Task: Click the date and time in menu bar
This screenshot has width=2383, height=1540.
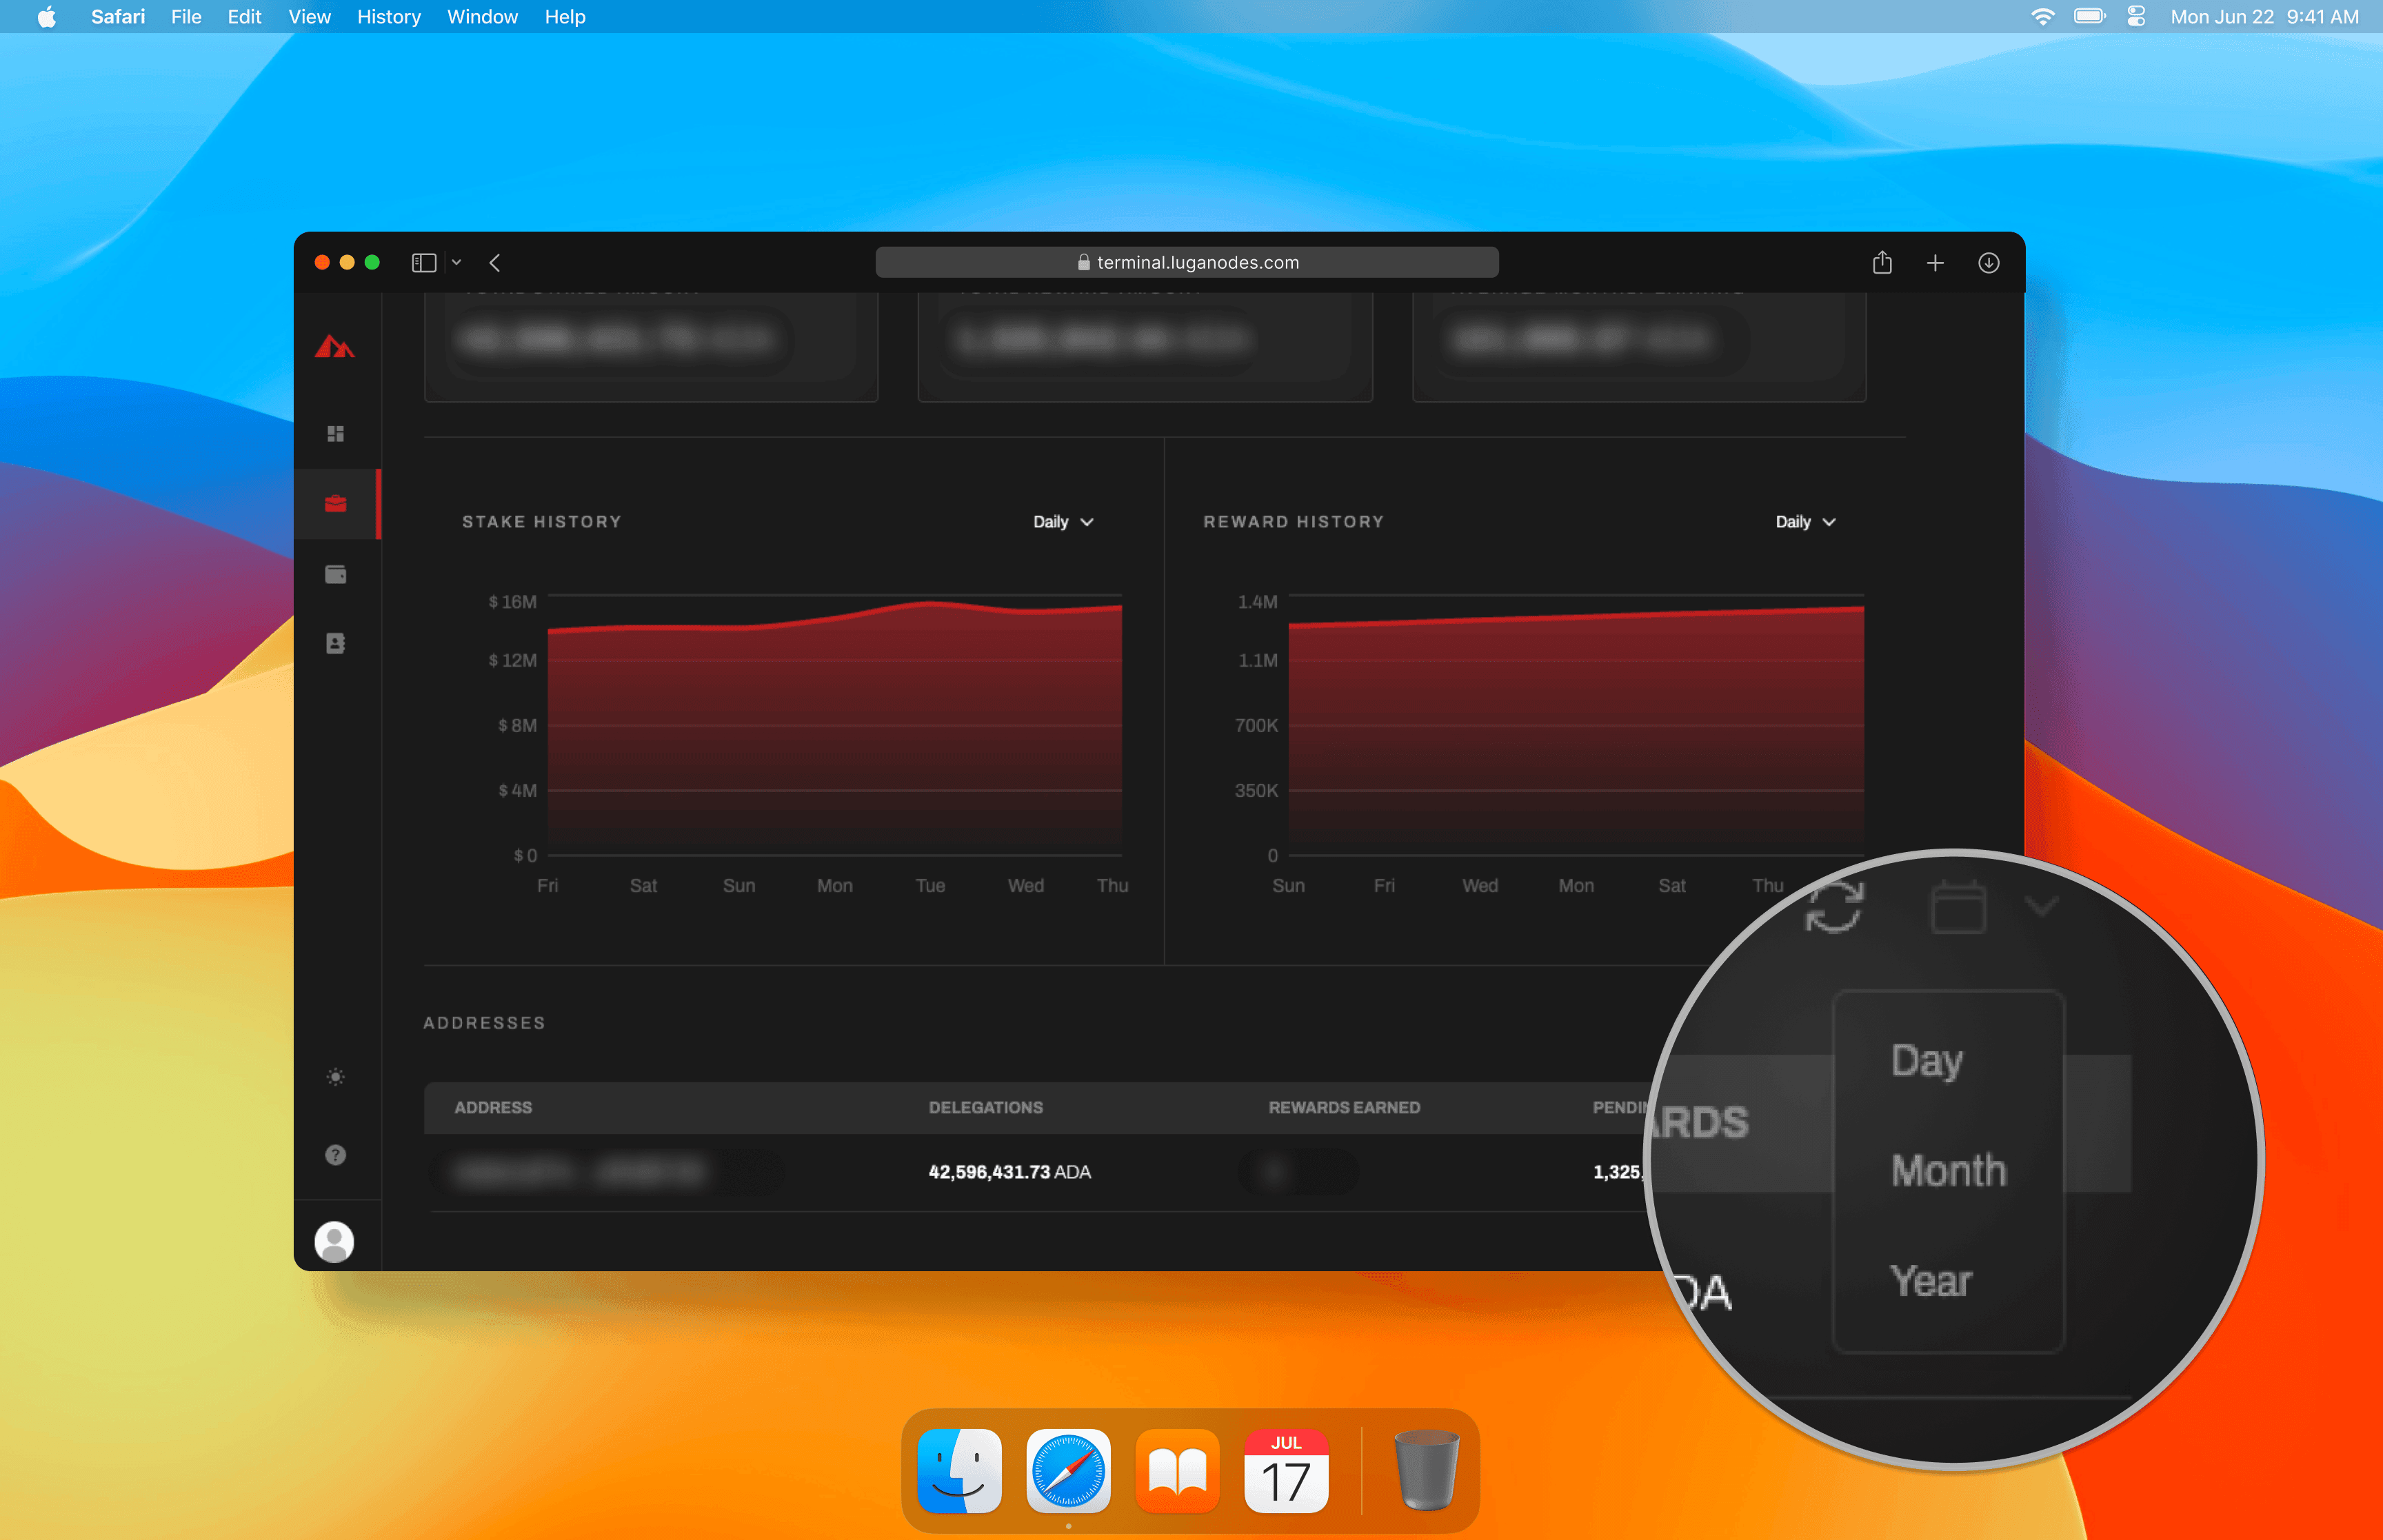Action: tap(2264, 17)
